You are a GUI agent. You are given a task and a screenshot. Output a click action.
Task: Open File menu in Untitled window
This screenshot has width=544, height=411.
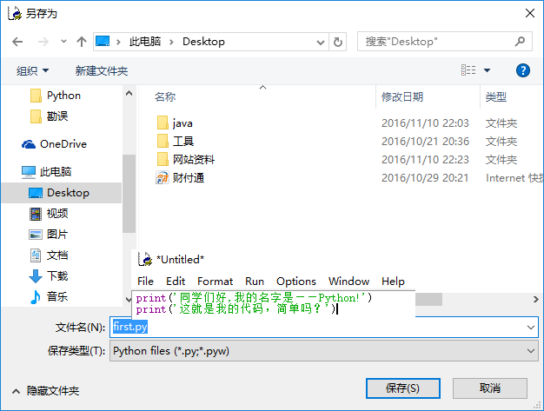[x=145, y=282]
